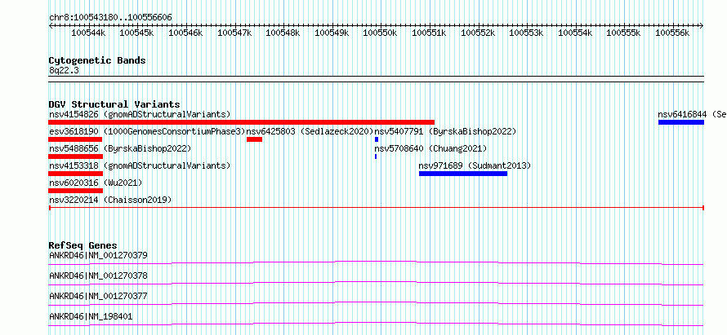Image resolution: width=727 pixels, height=335 pixels.
Task: Click the magenta gene line under NM_001270377
Action: tap(376, 303)
